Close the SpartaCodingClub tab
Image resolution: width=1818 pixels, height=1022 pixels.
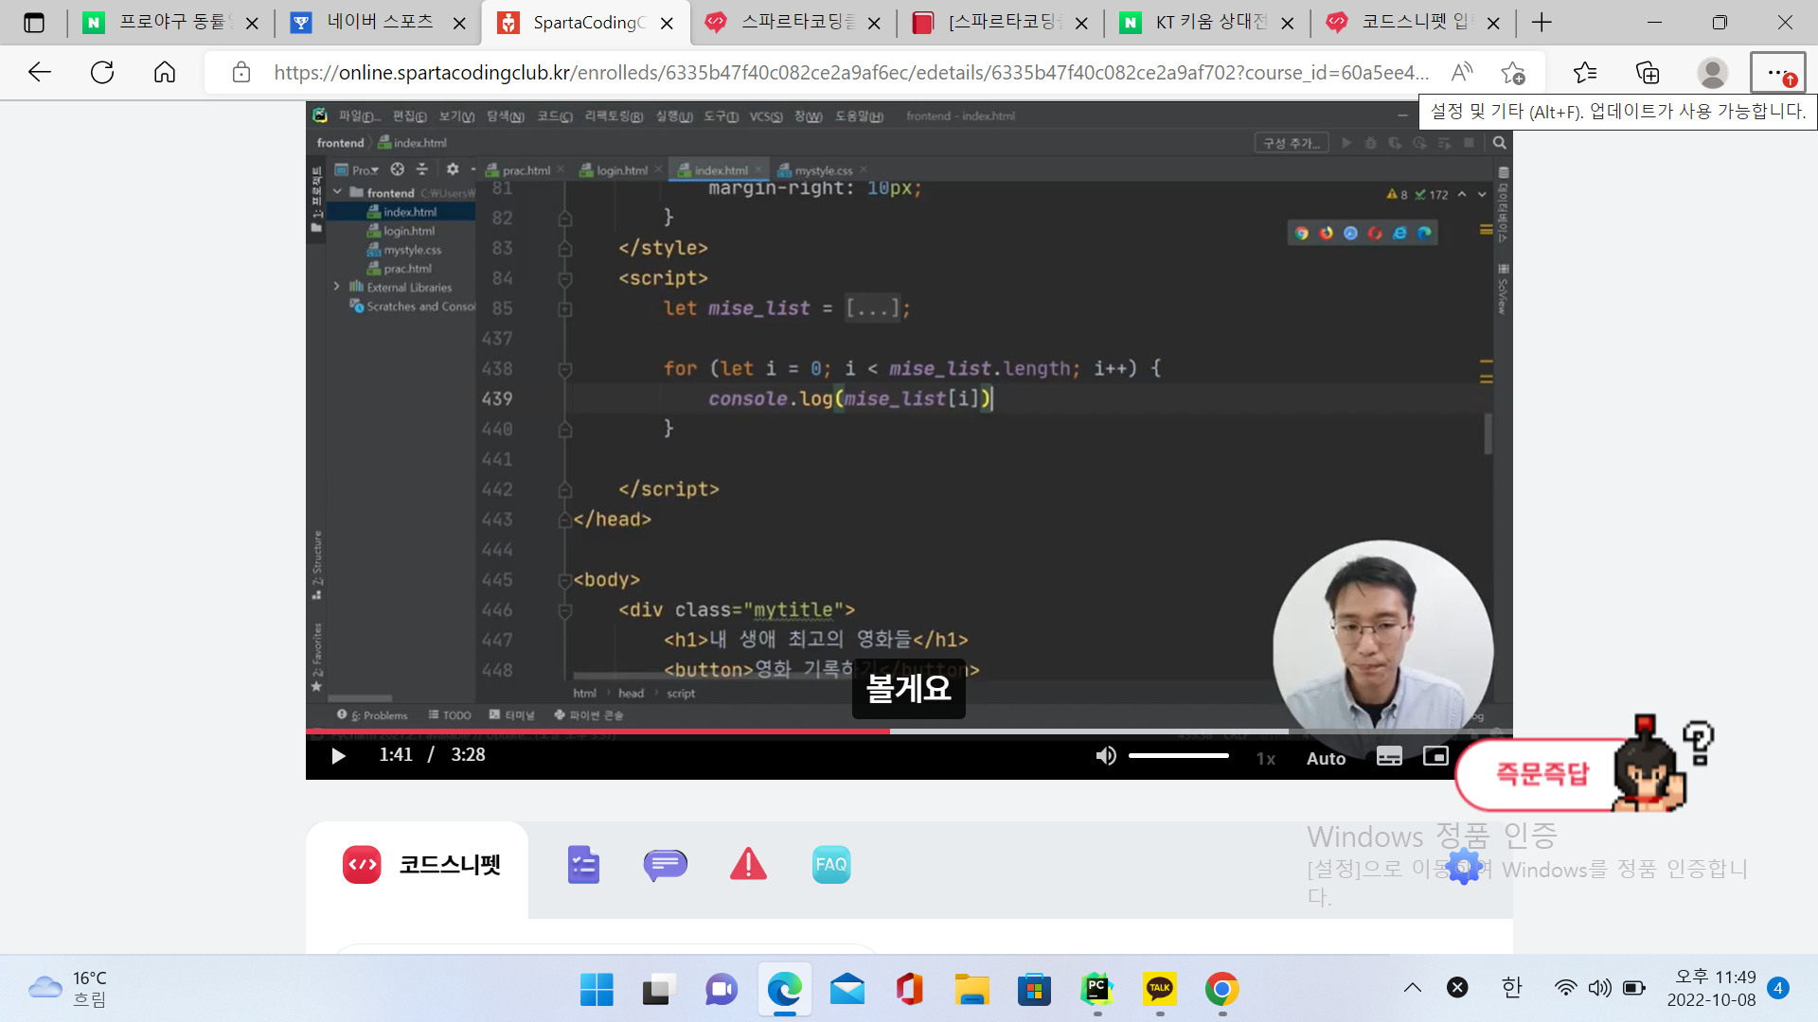click(x=667, y=23)
